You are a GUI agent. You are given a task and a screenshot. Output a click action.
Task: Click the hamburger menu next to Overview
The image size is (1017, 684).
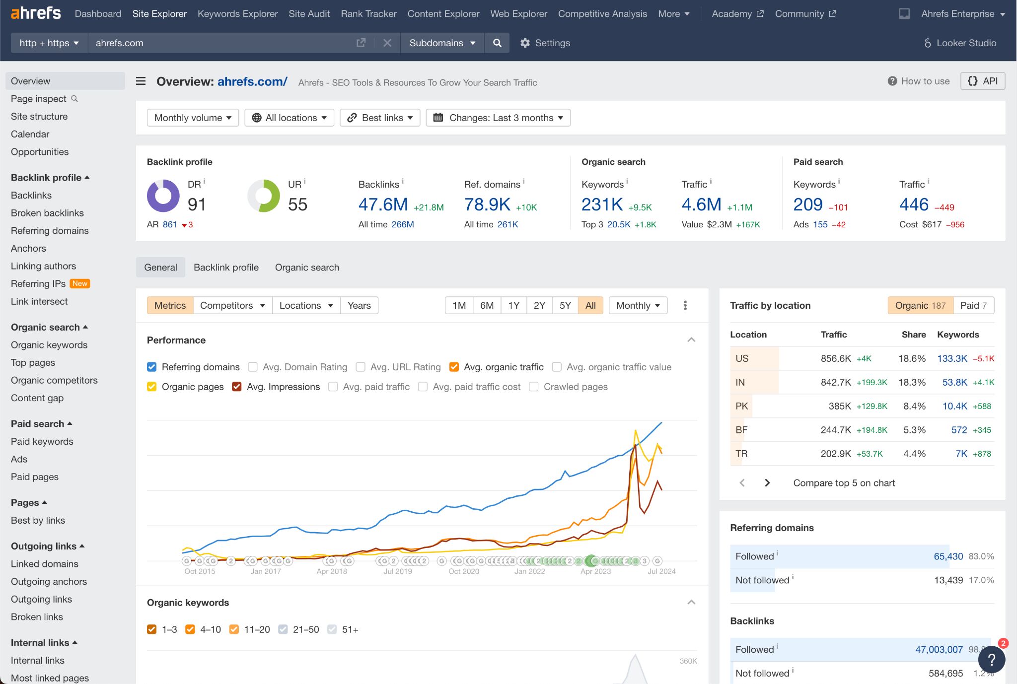pyautogui.click(x=141, y=81)
